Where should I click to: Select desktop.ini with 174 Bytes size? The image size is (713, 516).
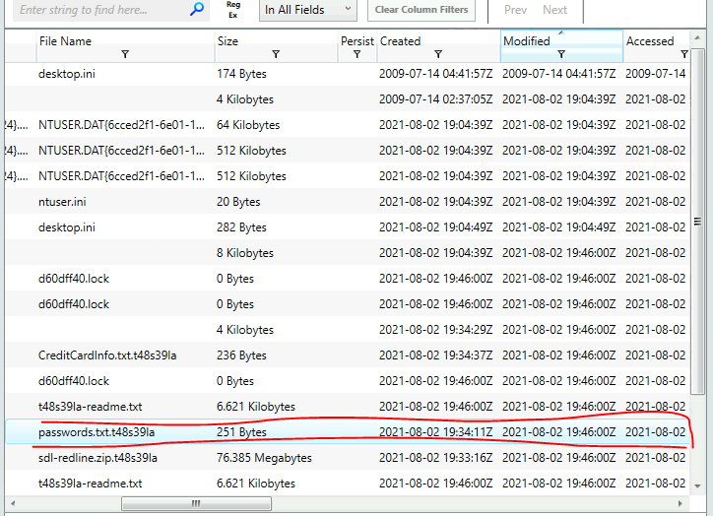click(x=348, y=74)
